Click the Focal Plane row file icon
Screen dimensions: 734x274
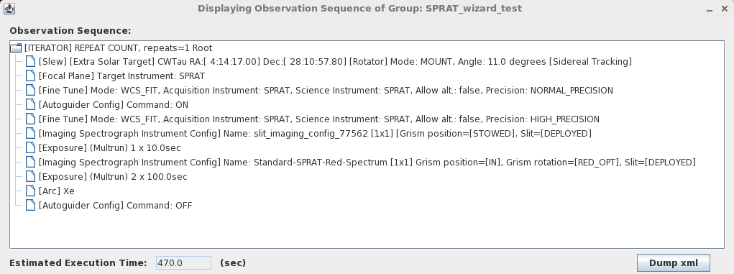tap(30, 76)
